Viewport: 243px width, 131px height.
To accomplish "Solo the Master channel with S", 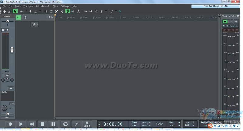I will [x=7, y=30].
